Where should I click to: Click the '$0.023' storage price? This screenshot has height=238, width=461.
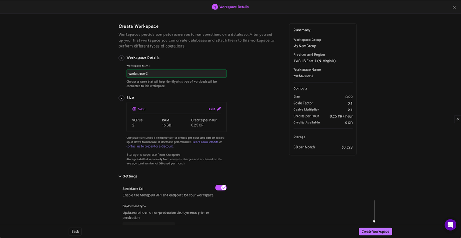347,147
